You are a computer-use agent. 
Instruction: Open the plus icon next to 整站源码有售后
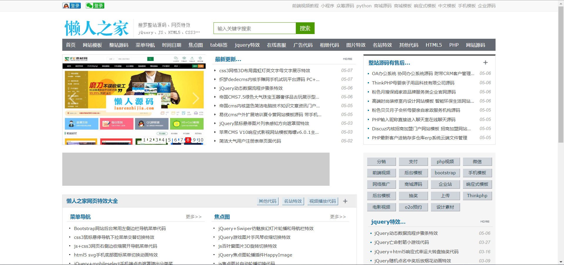pyautogui.click(x=485, y=63)
